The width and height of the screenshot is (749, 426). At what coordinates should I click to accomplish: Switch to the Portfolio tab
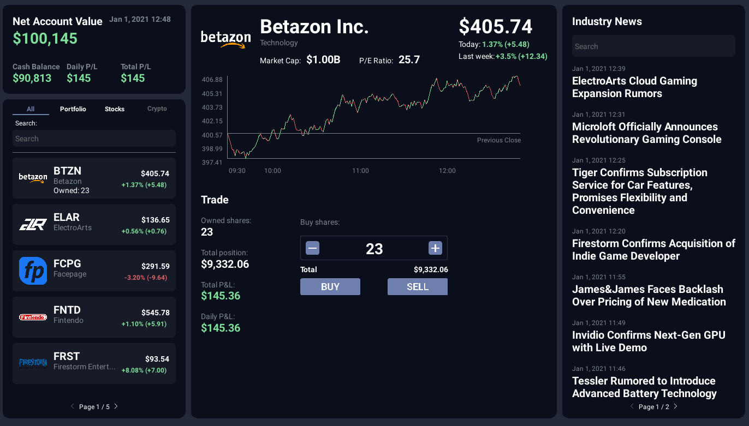coord(73,109)
